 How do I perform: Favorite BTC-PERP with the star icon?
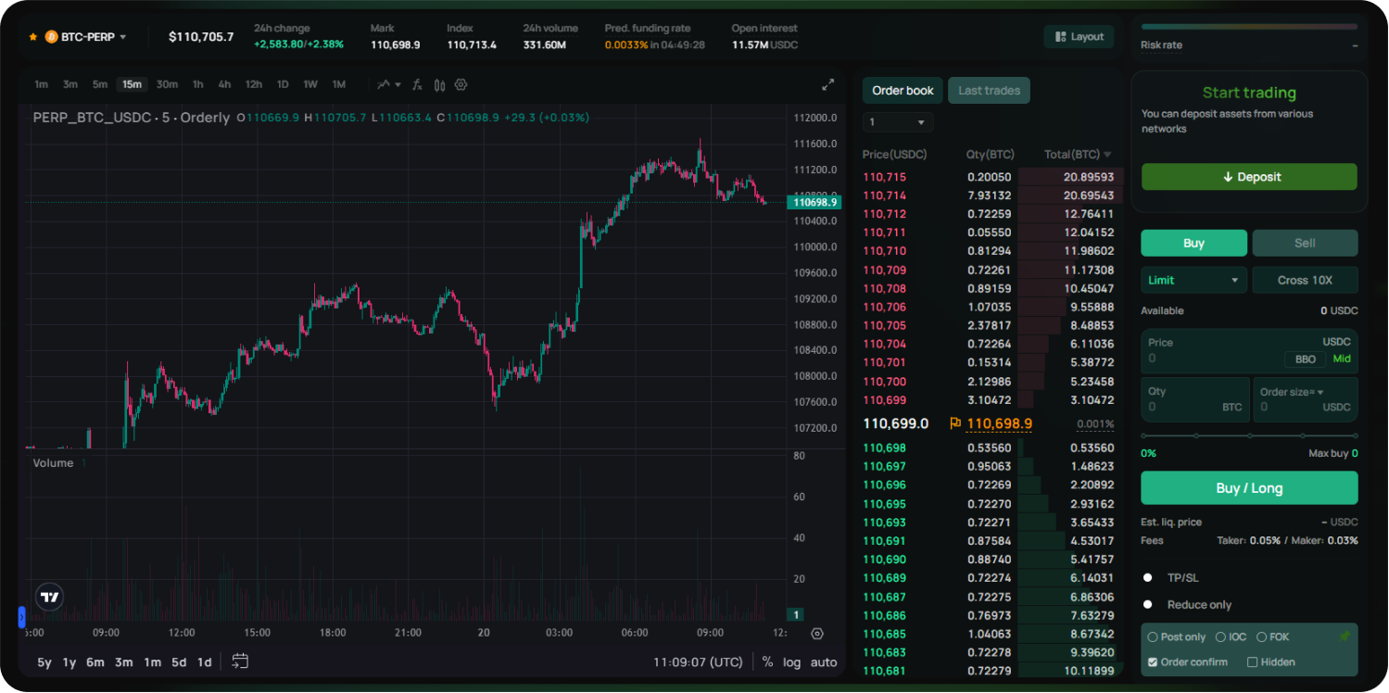click(x=33, y=37)
